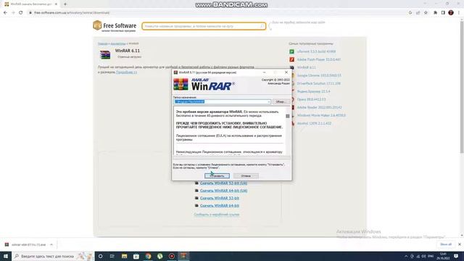The image size is (464, 261).
Task: Close the WinRAR installer dialog
Action: point(286,72)
